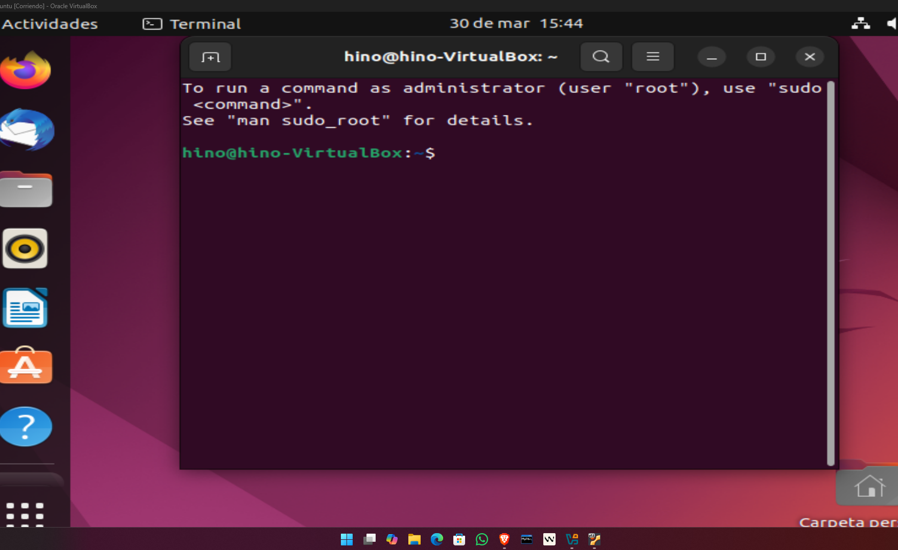
Task: Open a new tab in the terminal
Action: [x=210, y=57]
